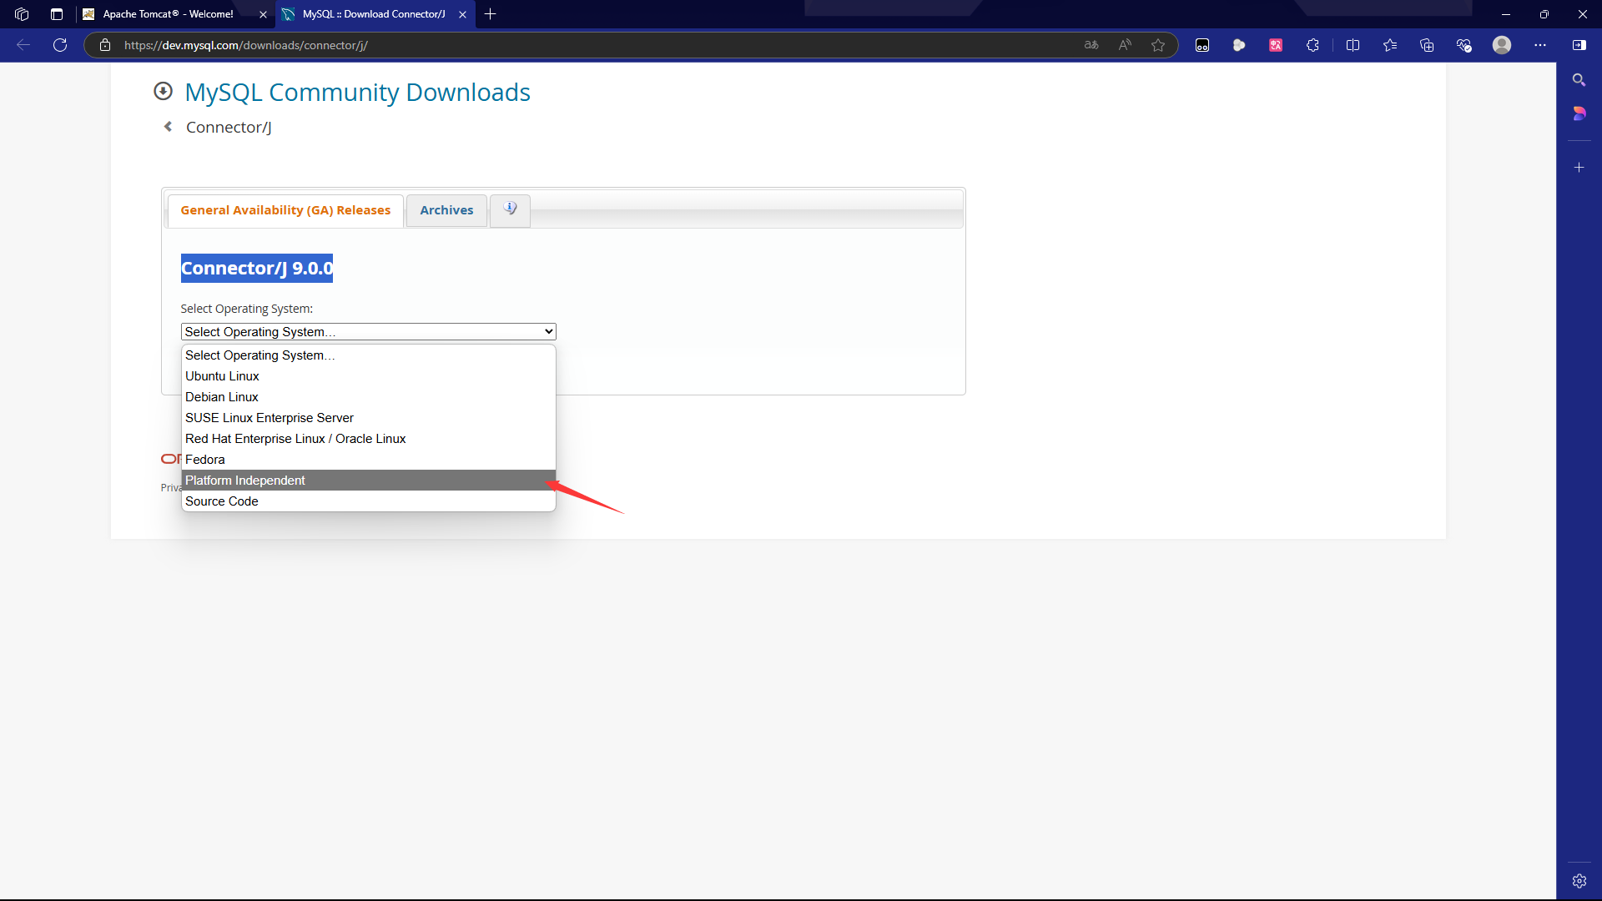
Task: Open the General Availability (GA) Releases tab
Action: (x=285, y=210)
